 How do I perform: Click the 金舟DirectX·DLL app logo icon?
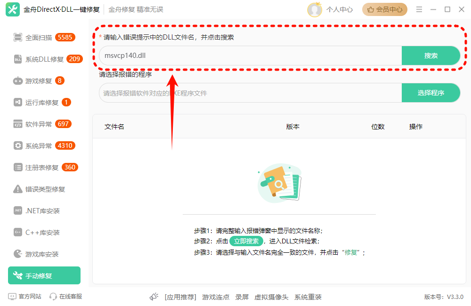[13, 9]
